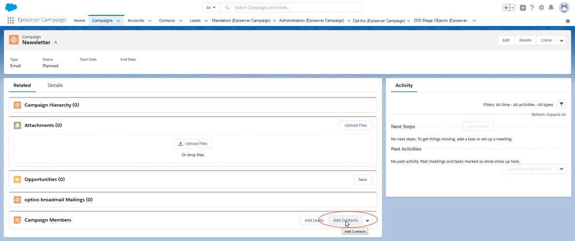Click the Delete button
Screen dimensions: 575x241
(525, 40)
